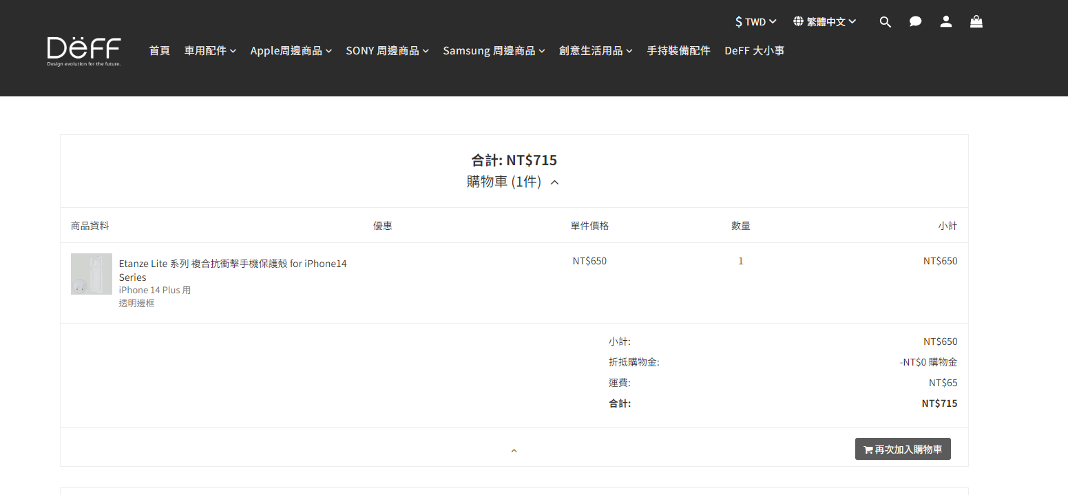Expand the 車用配件 menu
Image resolution: width=1068 pixels, height=495 pixels.
(210, 51)
